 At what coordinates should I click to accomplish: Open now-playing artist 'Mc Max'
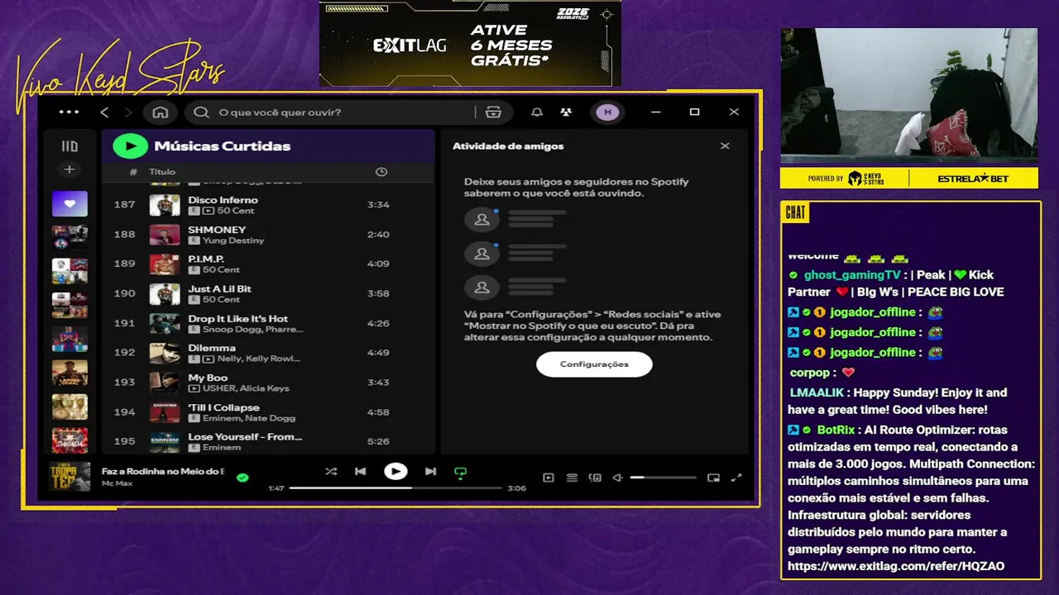coord(117,483)
